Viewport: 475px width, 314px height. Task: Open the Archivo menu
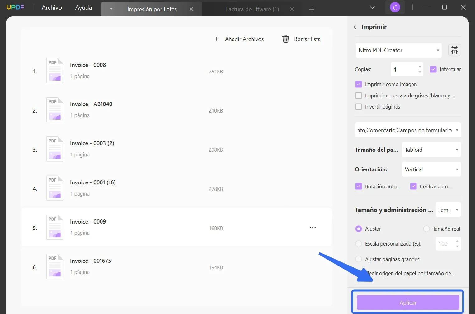pyautogui.click(x=52, y=7)
